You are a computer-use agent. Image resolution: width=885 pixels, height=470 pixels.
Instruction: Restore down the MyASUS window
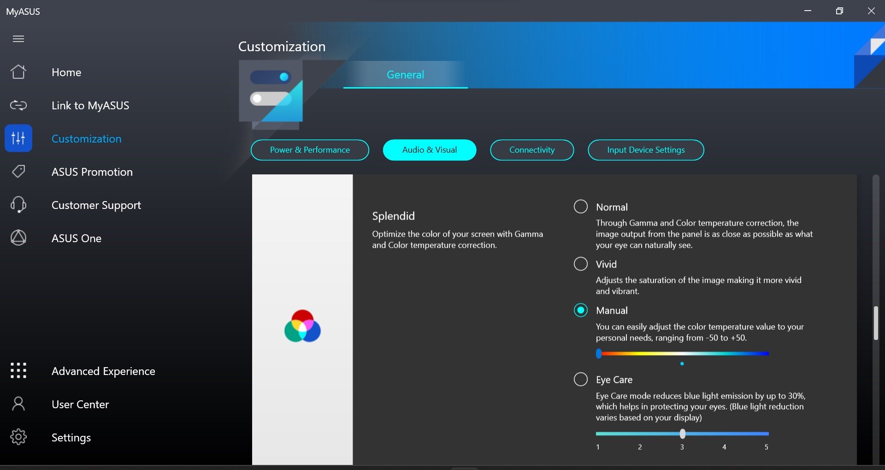pos(839,11)
